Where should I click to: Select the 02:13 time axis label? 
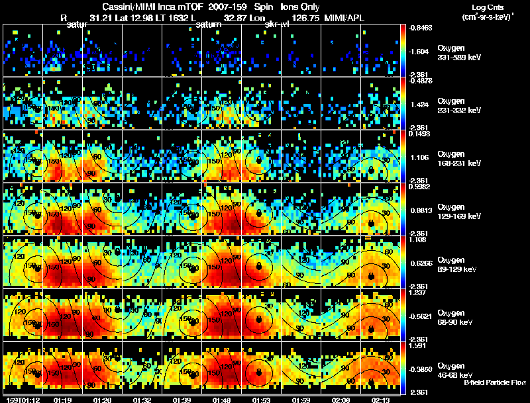380,400
